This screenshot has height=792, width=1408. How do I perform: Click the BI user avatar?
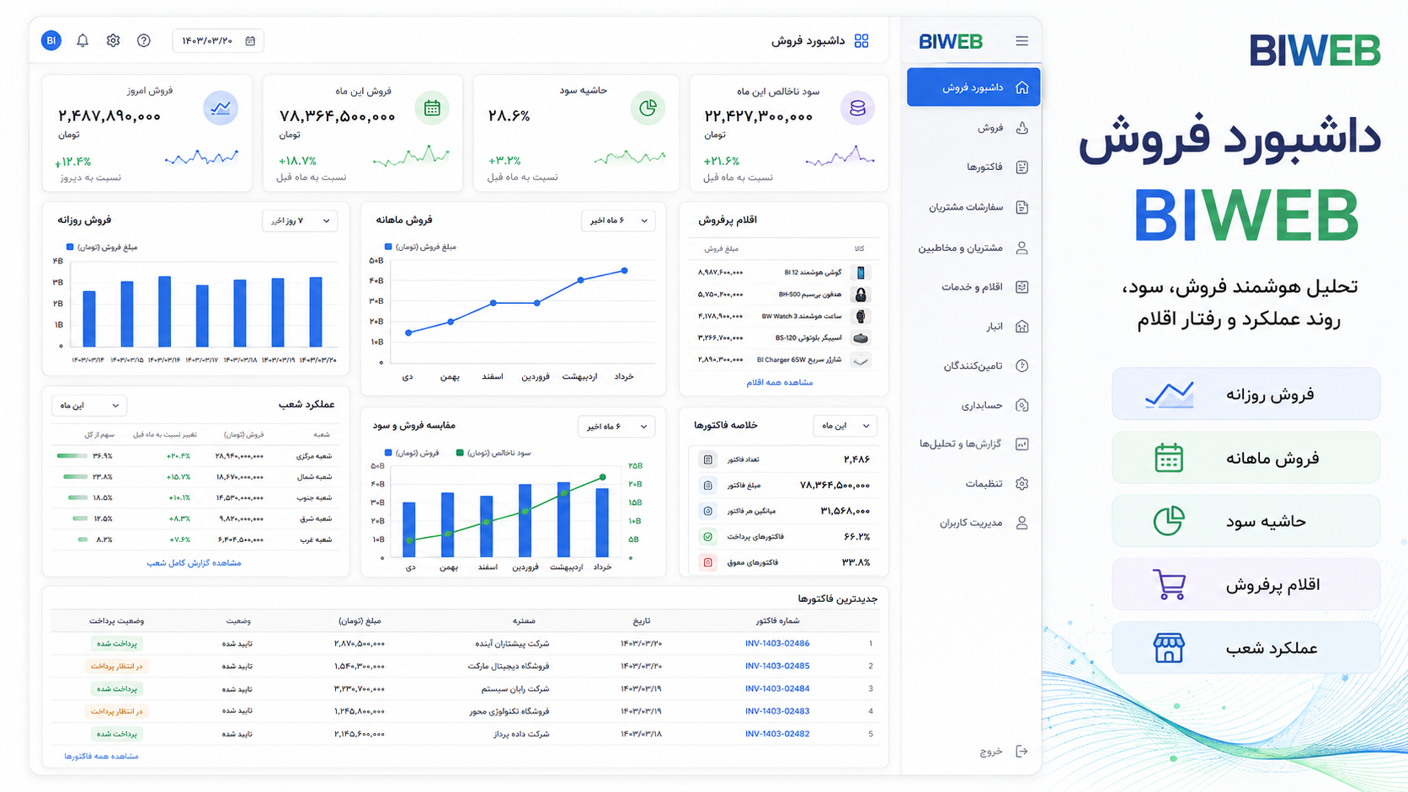(x=51, y=40)
